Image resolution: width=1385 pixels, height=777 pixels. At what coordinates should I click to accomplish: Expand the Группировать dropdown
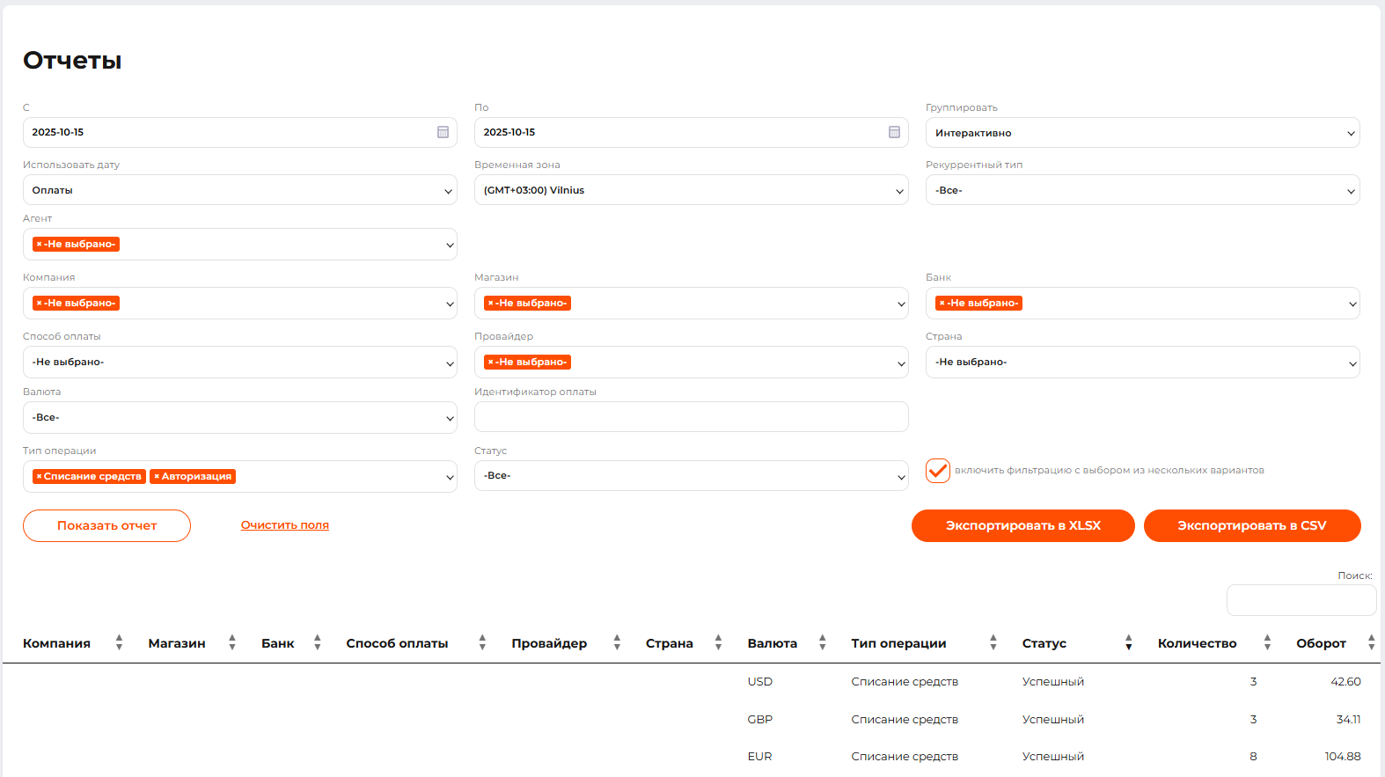tap(1142, 133)
